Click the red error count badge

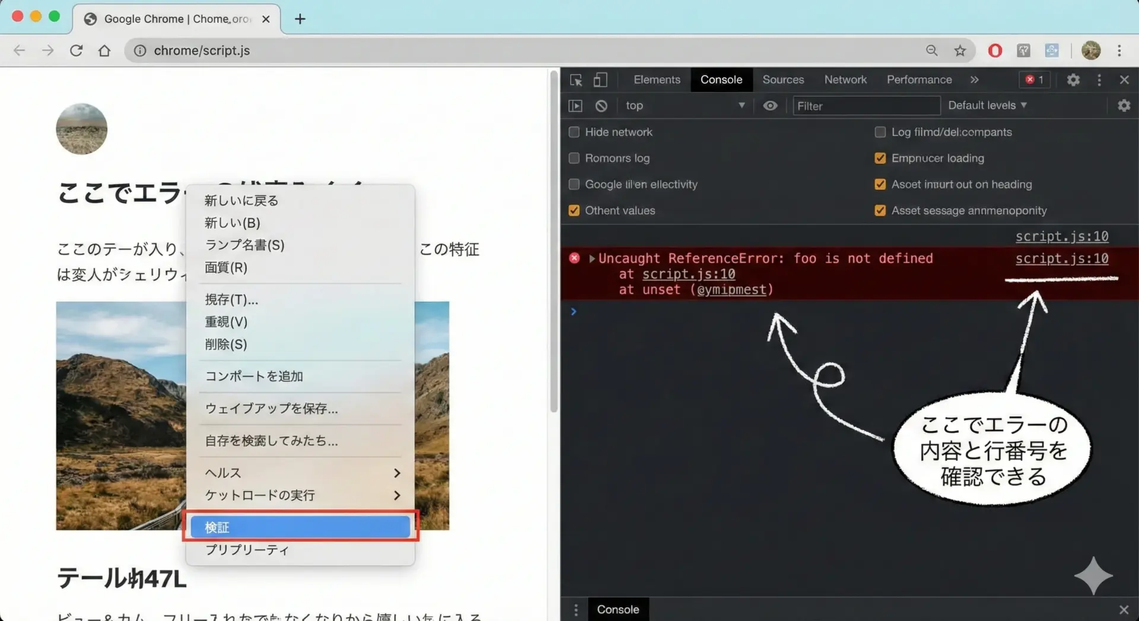click(1035, 80)
